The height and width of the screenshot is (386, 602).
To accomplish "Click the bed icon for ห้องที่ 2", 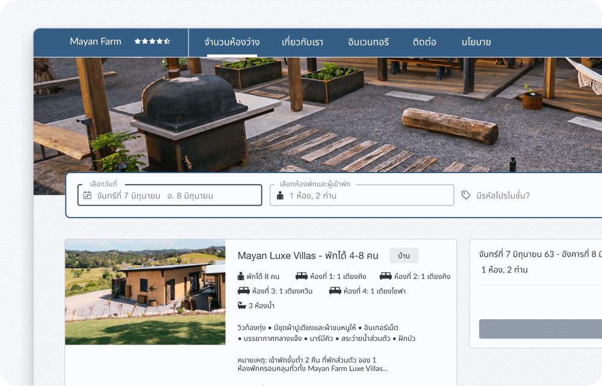I will [x=385, y=276].
